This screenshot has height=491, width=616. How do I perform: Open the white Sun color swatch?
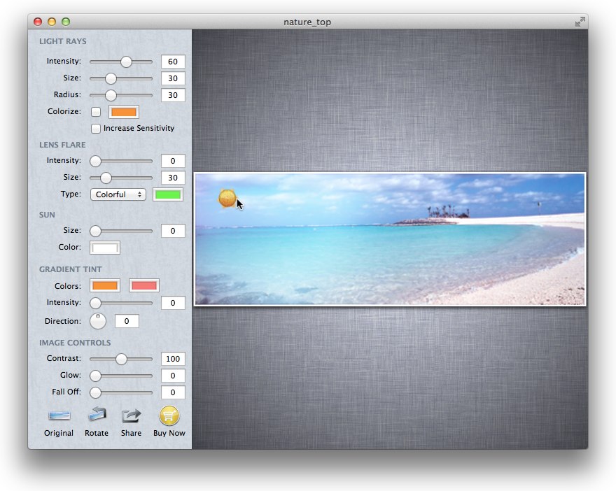(x=105, y=248)
